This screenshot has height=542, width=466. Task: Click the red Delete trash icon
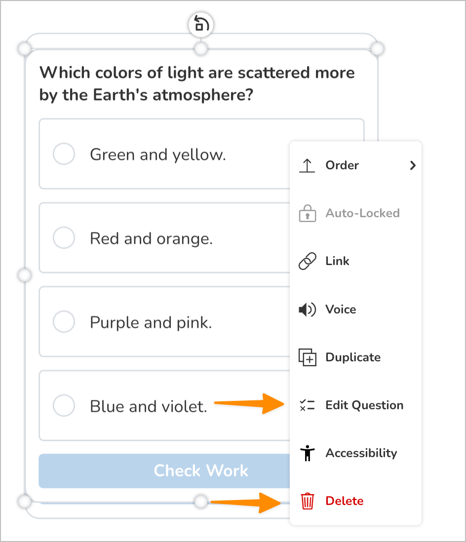(x=308, y=501)
